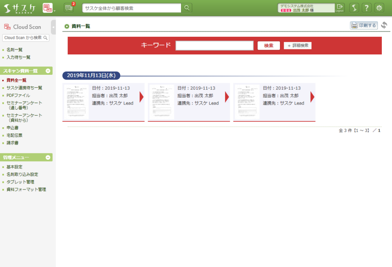392x267 pixels.
Task: Open the Cloud Scan app switcher icon
Action: pyautogui.click(x=48, y=8)
